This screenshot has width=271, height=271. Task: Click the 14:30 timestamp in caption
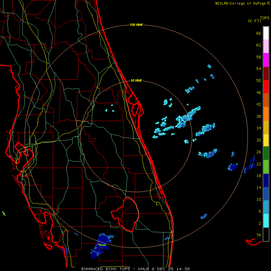coord(183,269)
